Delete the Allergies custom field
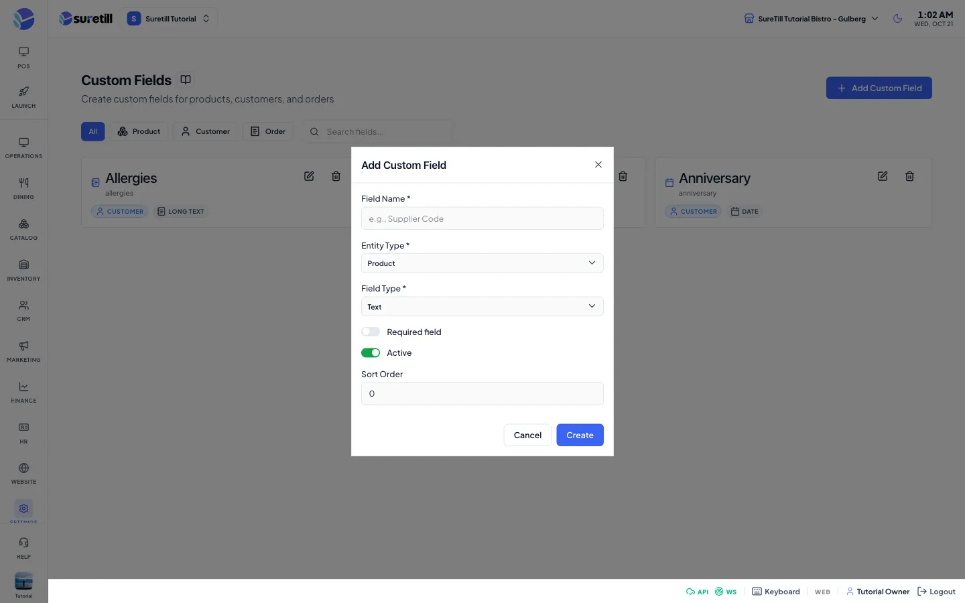 tap(336, 176)
